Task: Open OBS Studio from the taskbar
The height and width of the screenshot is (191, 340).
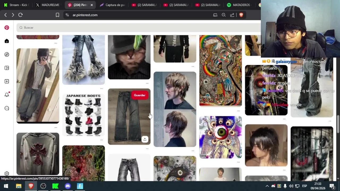Action: pos(43,186)
